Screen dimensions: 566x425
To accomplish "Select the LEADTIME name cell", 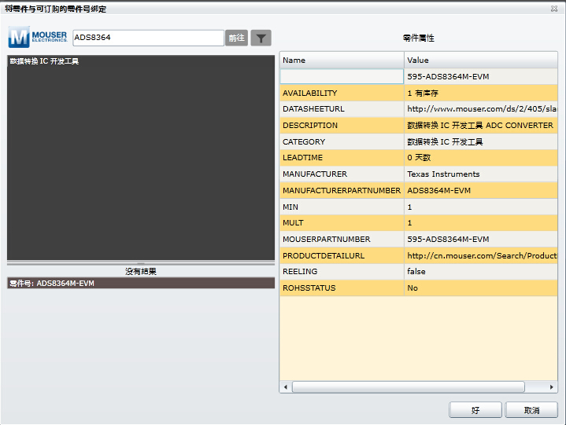I will (342, 158).
